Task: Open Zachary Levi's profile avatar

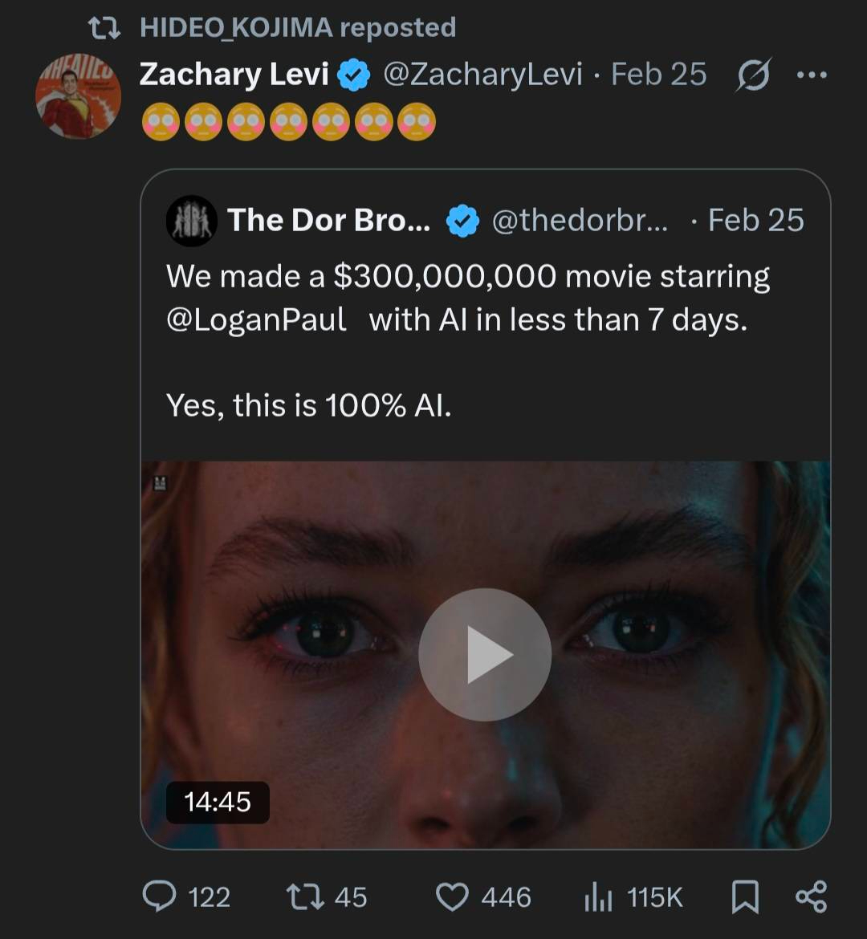Action: click(78, 96)
